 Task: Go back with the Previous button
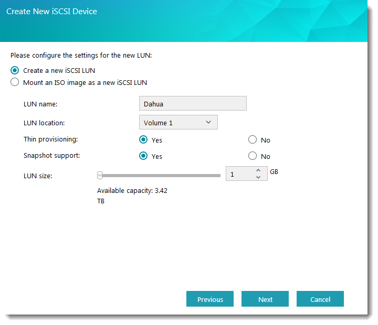point(210,299)
